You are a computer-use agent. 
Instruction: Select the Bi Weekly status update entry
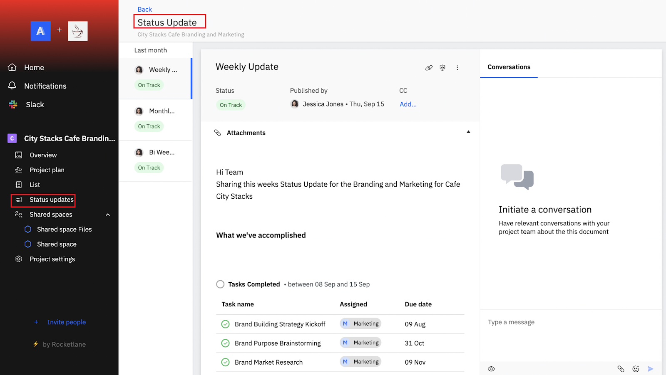click(x=156, y=161)
